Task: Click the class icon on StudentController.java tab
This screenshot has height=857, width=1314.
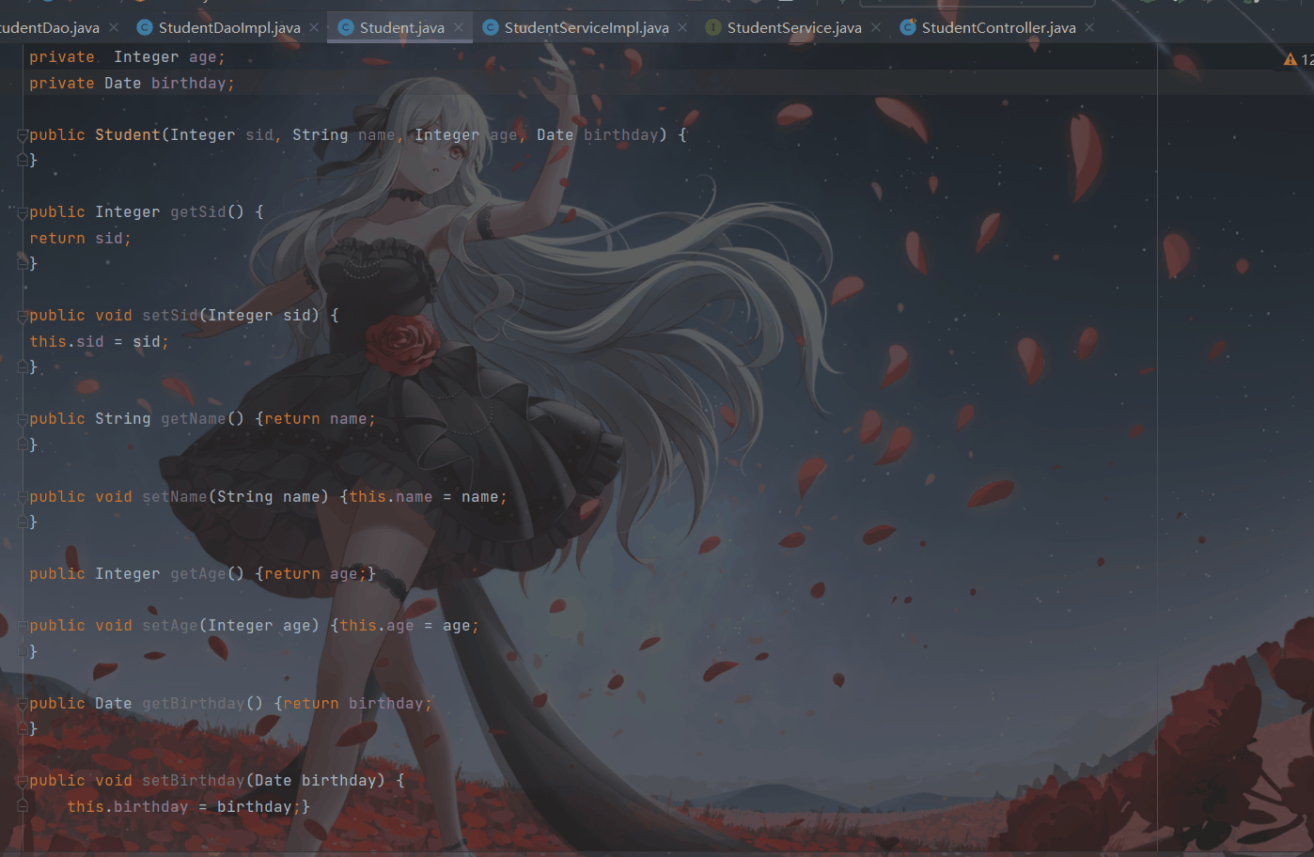Action: (x=907, y=27)
